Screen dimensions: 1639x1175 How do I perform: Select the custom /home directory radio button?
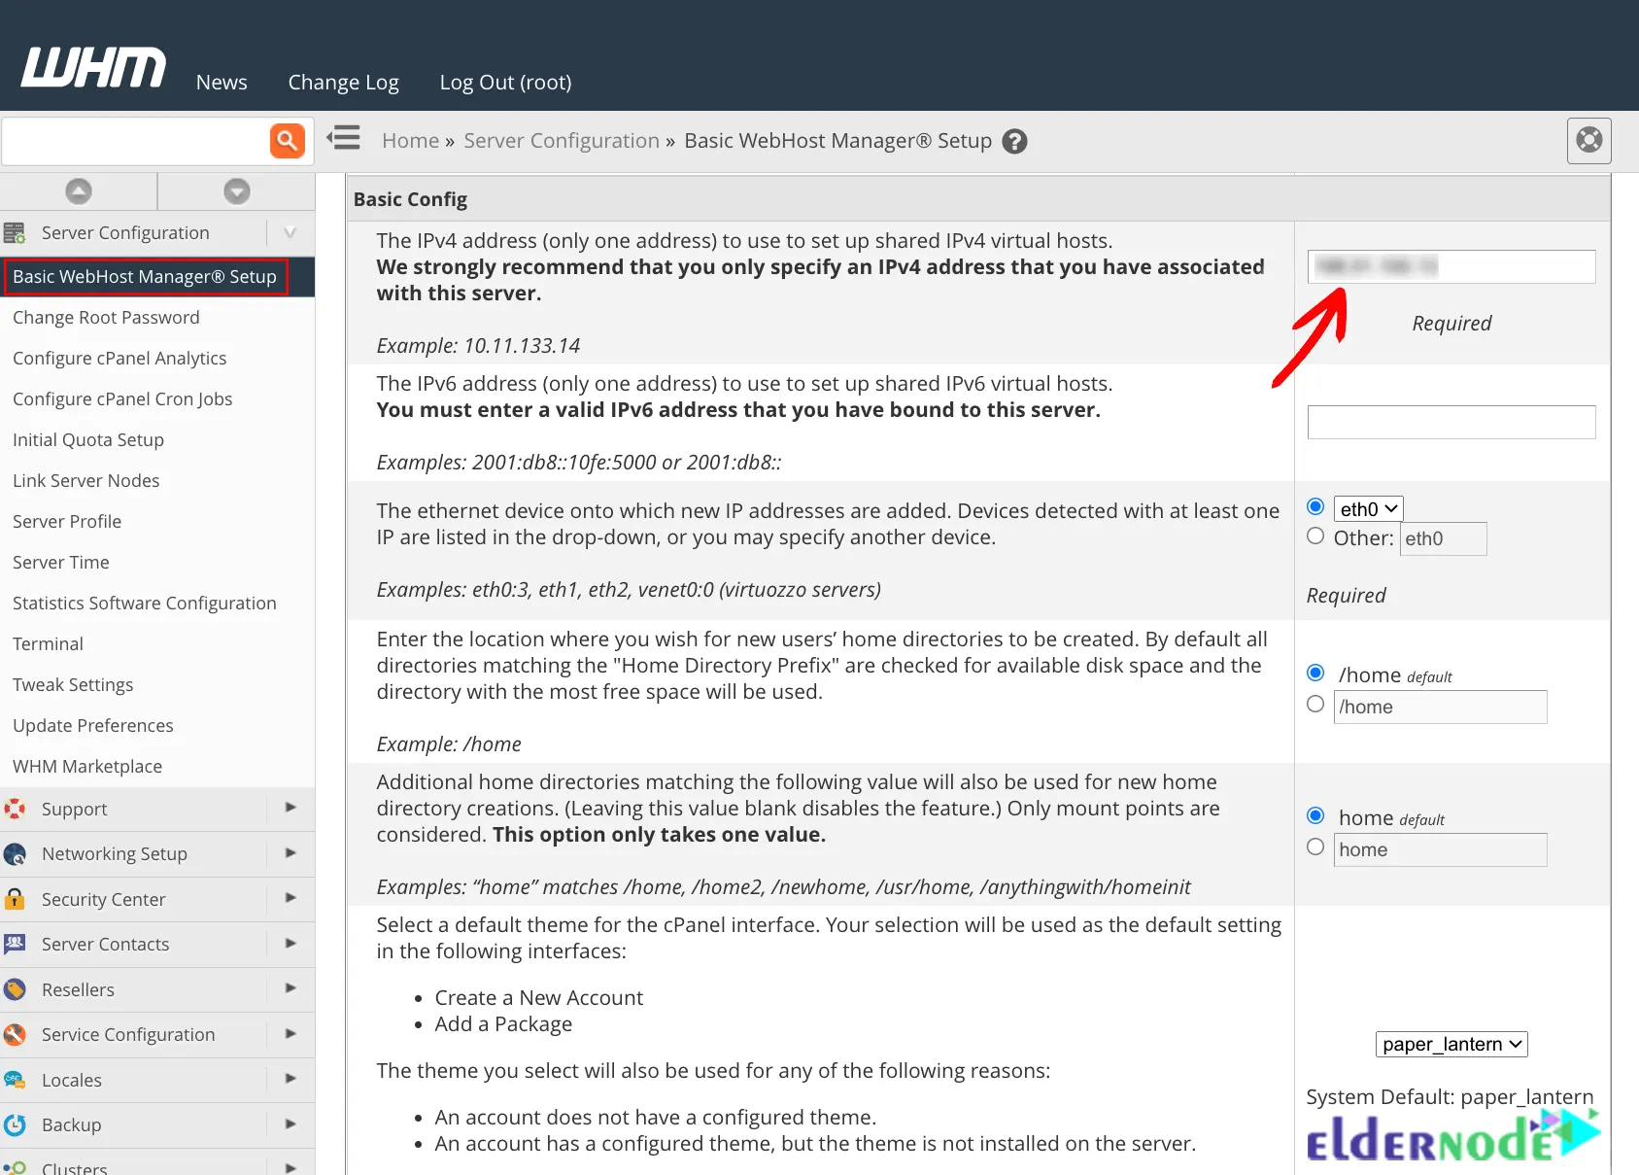[x=1315, y=704]
